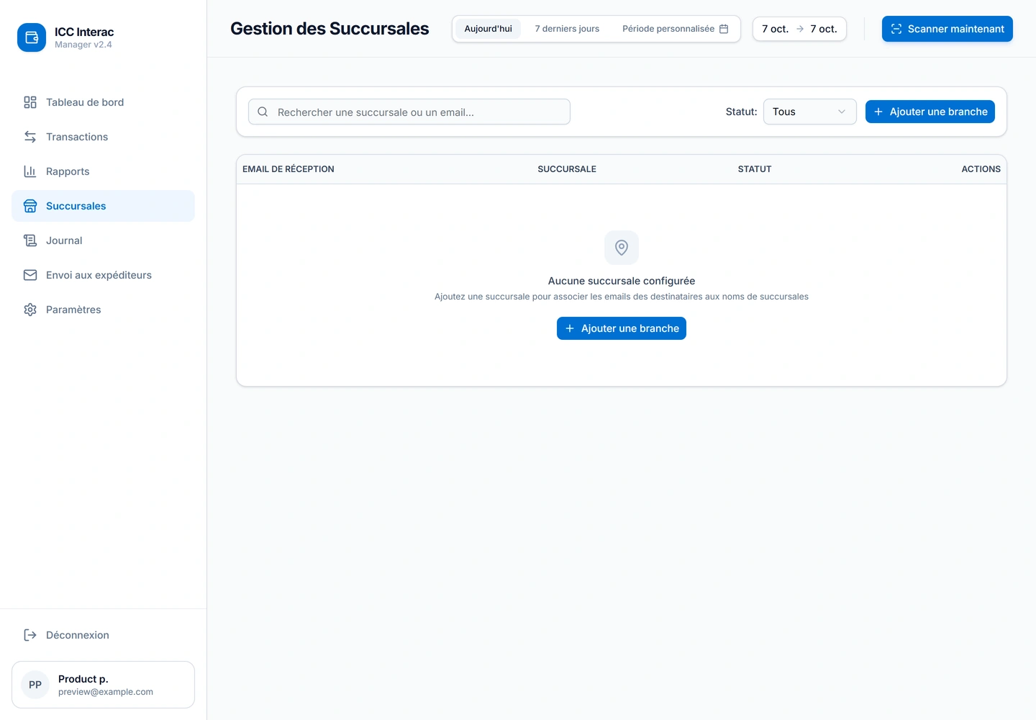Click Ajouter une branche under empty state message
1036x720 pixels.
point(622,328)
